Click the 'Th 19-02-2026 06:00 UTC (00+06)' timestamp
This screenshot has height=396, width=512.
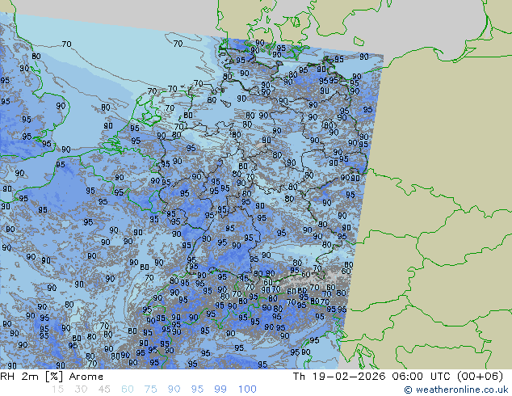pyautogui.click(x=397, y=377)
